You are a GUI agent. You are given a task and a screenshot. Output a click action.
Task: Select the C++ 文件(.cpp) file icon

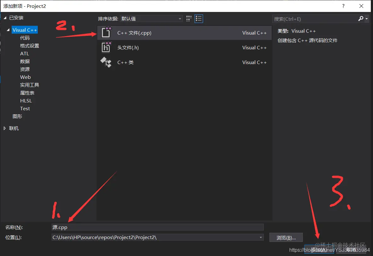tap(106, 33)
